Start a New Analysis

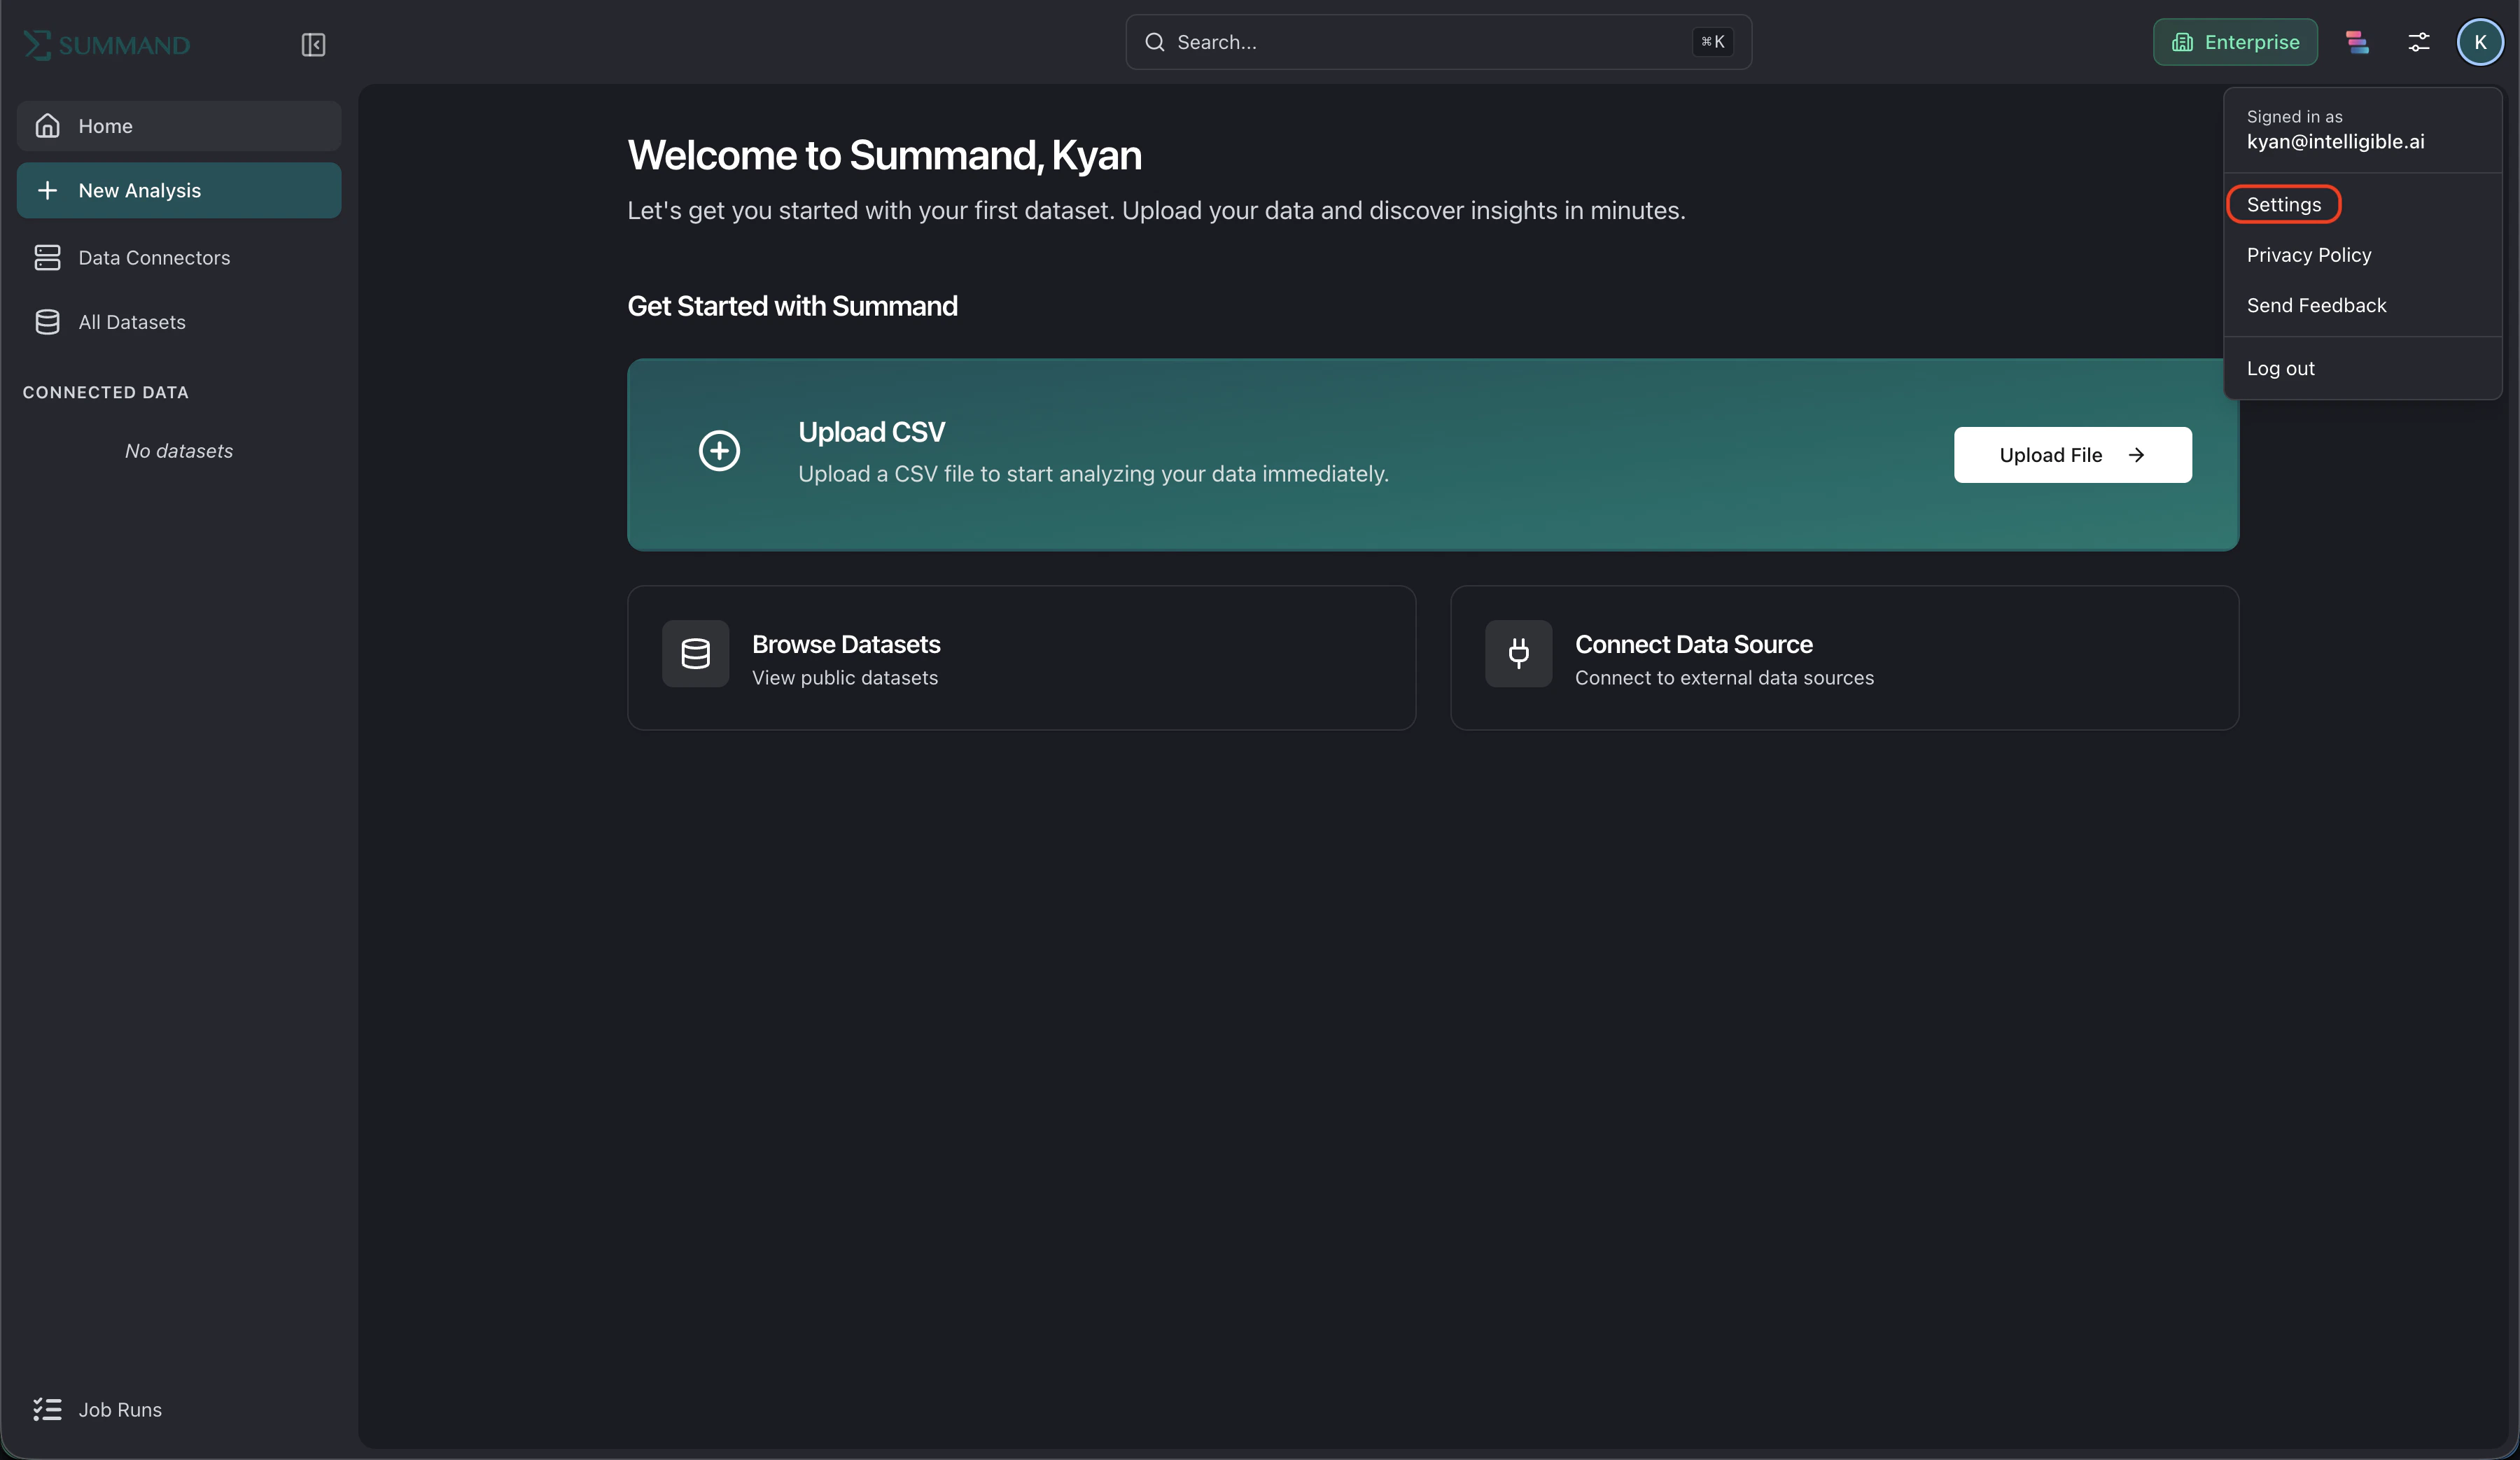pyautogui.click(x=179, y=190)
